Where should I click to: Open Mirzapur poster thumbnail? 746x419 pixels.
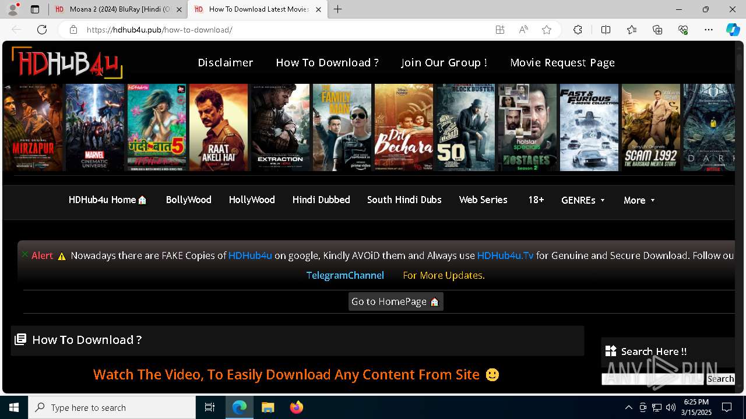coord(33,127)
